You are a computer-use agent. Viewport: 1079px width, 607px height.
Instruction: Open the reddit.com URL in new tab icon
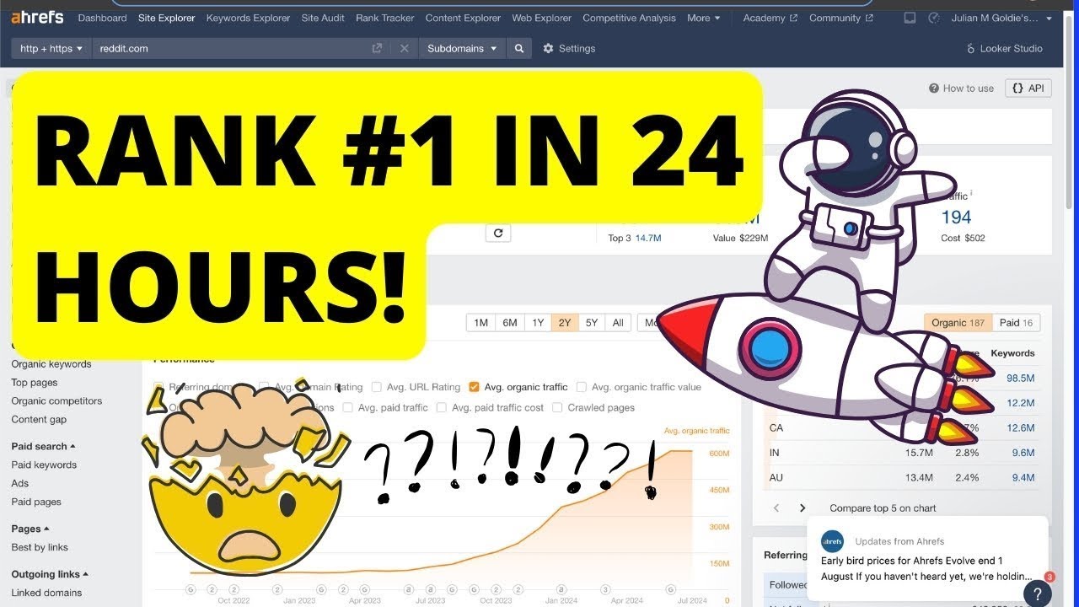coord(377,48)
